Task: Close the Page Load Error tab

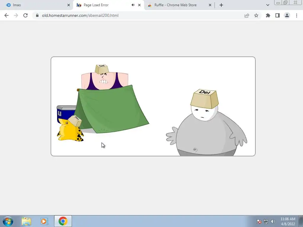Action: [x=139, y=5]
